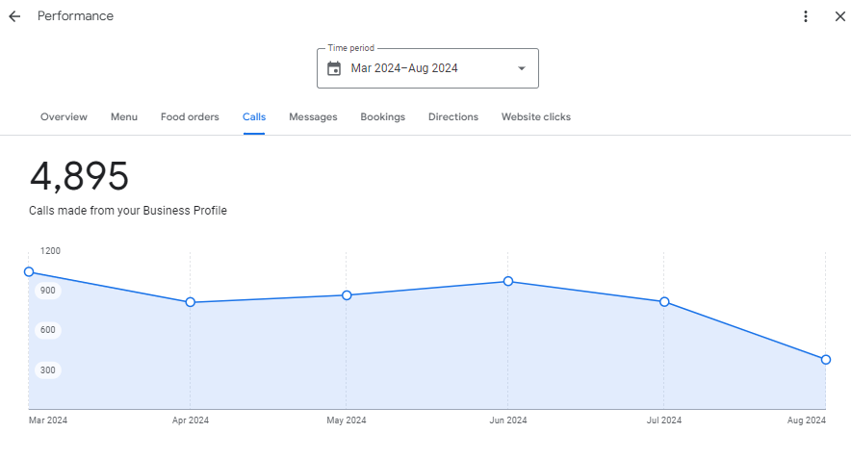Image resolution: width=851 pixels, height=458 pixels.
Task: Select the Calls tab
Action: 254,117
